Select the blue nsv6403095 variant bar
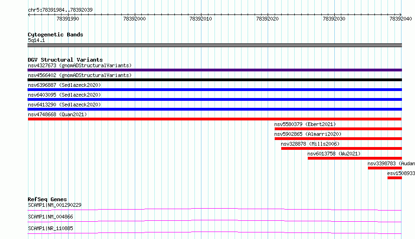The width and height of the screenshot is (415, 239). [214, 99]
